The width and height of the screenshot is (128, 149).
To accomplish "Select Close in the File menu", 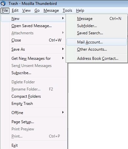I will [34, 40].
